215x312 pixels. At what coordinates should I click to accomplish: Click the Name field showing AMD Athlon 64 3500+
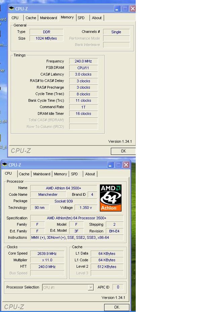[63, 188]
